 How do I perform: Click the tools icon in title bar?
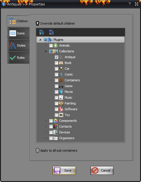point(137,4)
